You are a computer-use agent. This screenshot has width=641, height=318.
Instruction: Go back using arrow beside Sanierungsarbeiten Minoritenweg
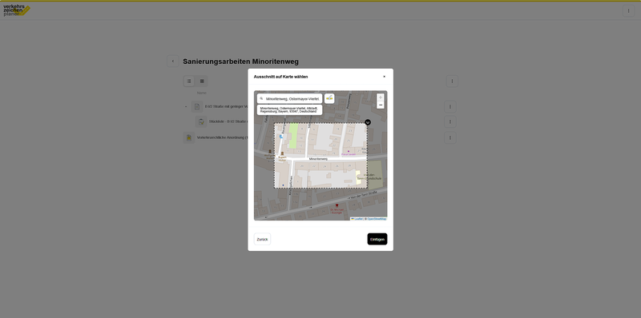pos(173,62)
